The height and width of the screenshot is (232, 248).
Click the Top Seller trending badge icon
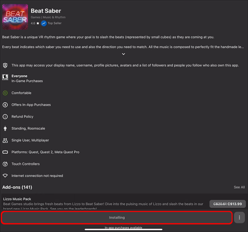pyautogui.click(x=43, y=23)
